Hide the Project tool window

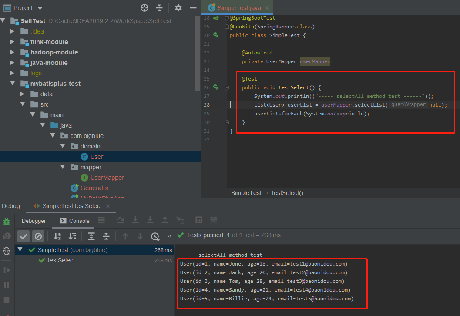click(193, 8)
